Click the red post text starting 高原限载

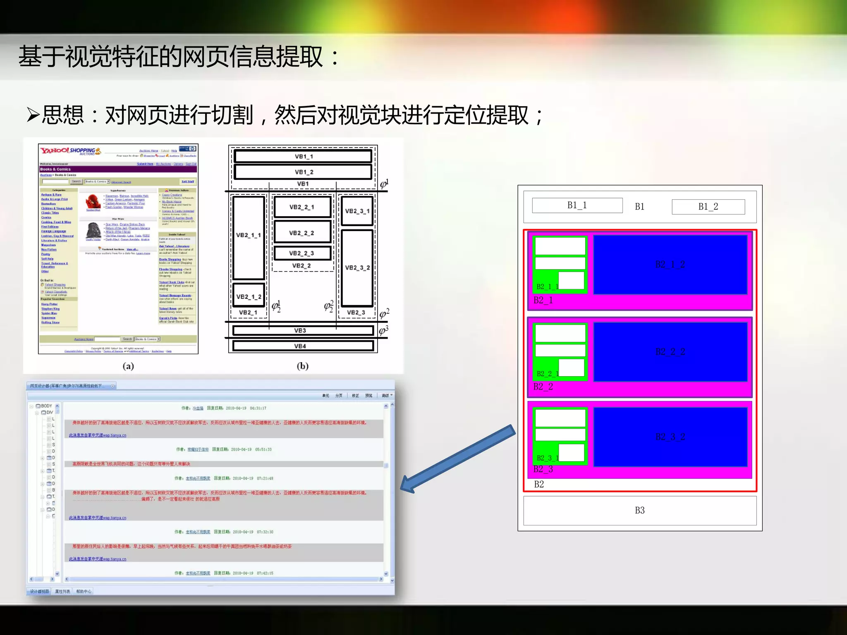click(131, 464)
